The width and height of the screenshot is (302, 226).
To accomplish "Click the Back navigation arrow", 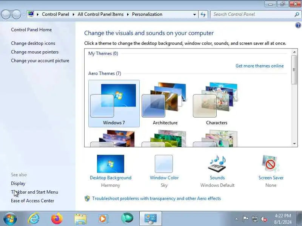I will coord(6,14).
